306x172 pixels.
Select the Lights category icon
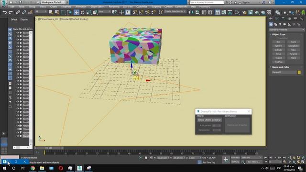[280, 24]
